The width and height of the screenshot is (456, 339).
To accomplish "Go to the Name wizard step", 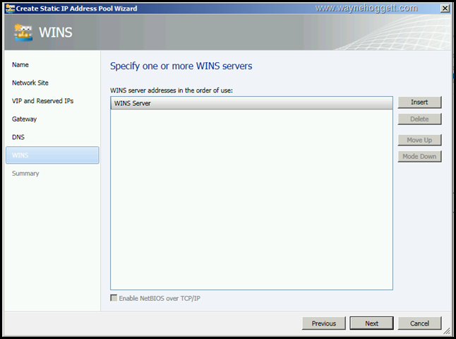I will (20, 65).
